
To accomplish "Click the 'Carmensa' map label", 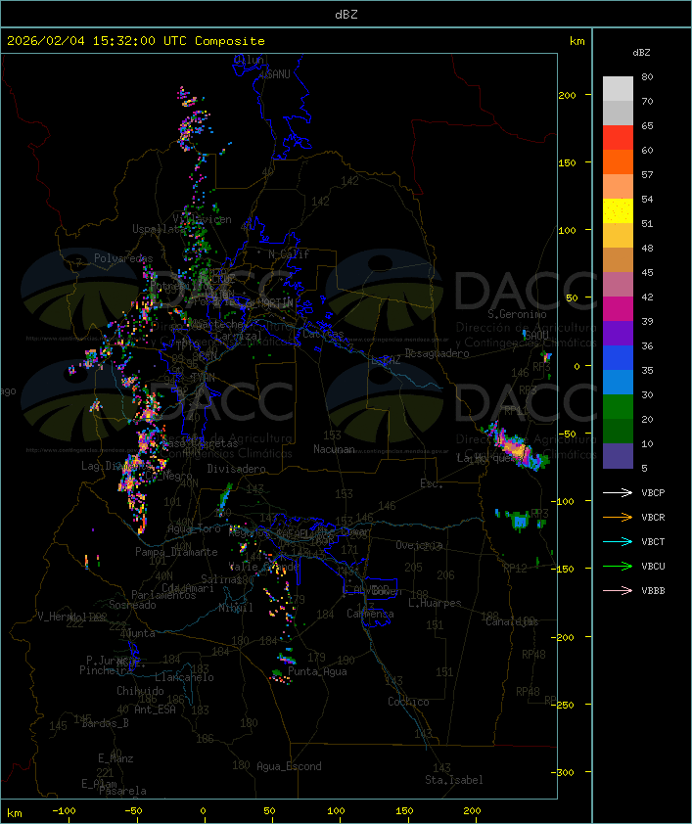I will pos(370,614).
